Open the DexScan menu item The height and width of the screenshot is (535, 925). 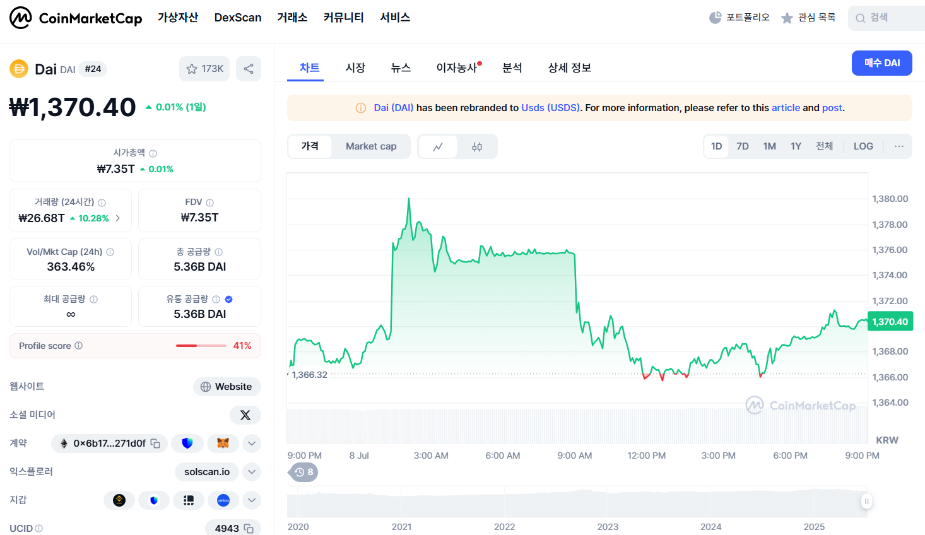click(238, 17)
